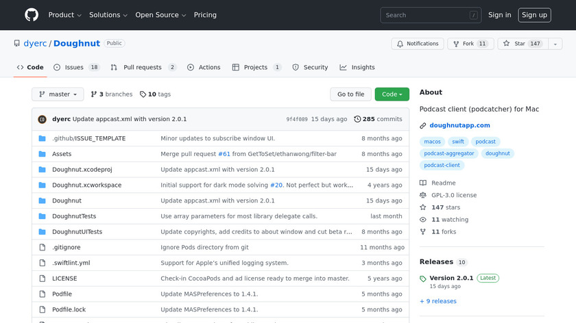Click the dyerc avatar in commit row
The height and width of the screenshot is (323, 576).
point(43,119)
